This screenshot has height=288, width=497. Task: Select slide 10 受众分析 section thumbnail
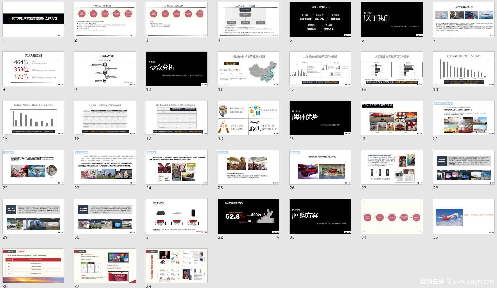177,69
